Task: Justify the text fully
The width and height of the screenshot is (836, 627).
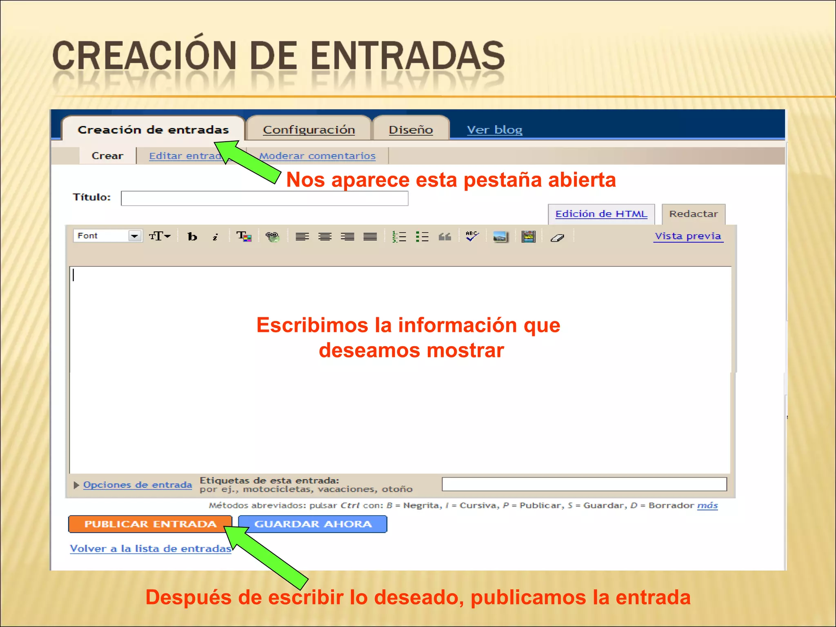Action: click(x=370, y=237)
